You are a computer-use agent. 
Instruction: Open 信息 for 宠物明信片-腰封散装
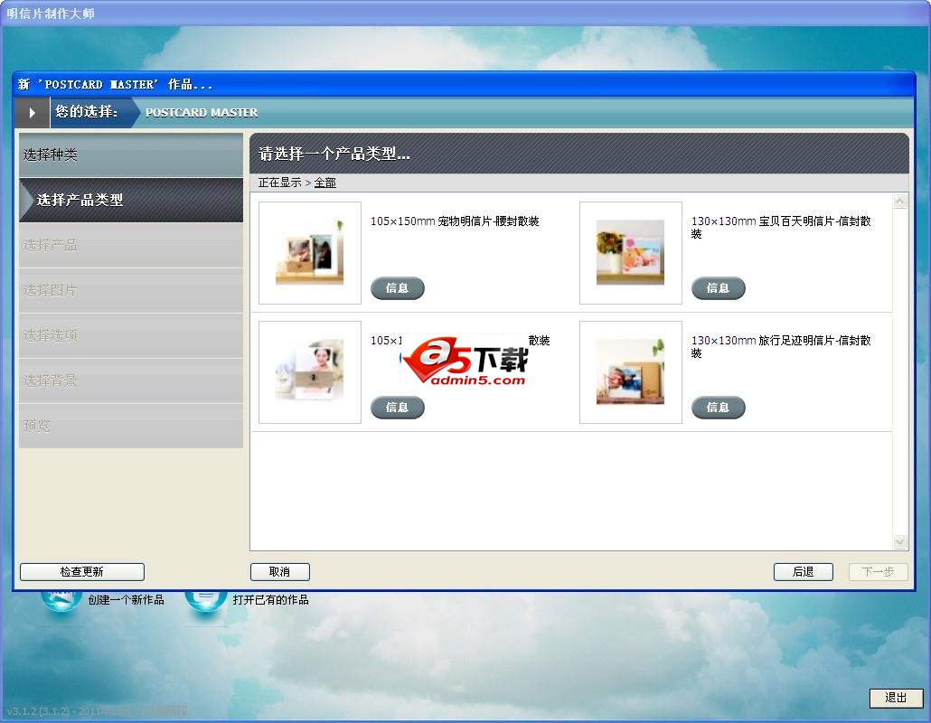[397, 288]
